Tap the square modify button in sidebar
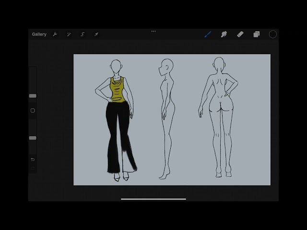Image resolution: width=307 pixels, height=230 pixels. point(33,111)
